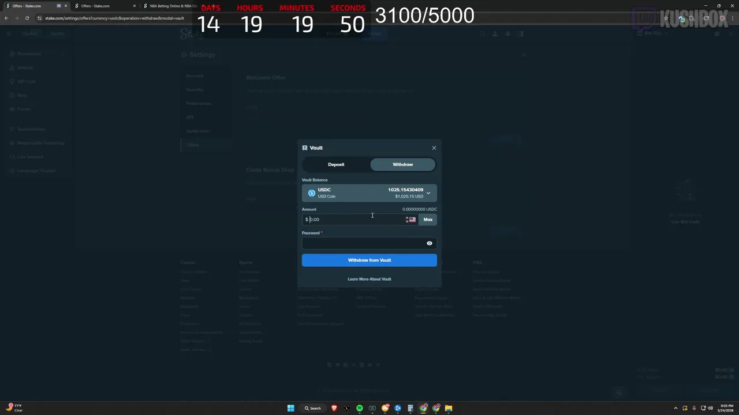Screen dimensions: 739x415
Task: Bookmark this page with star icon
Action: (666, 18)
